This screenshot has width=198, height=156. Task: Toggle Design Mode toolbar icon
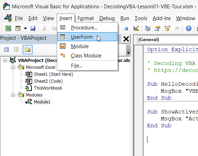point(136,28)
